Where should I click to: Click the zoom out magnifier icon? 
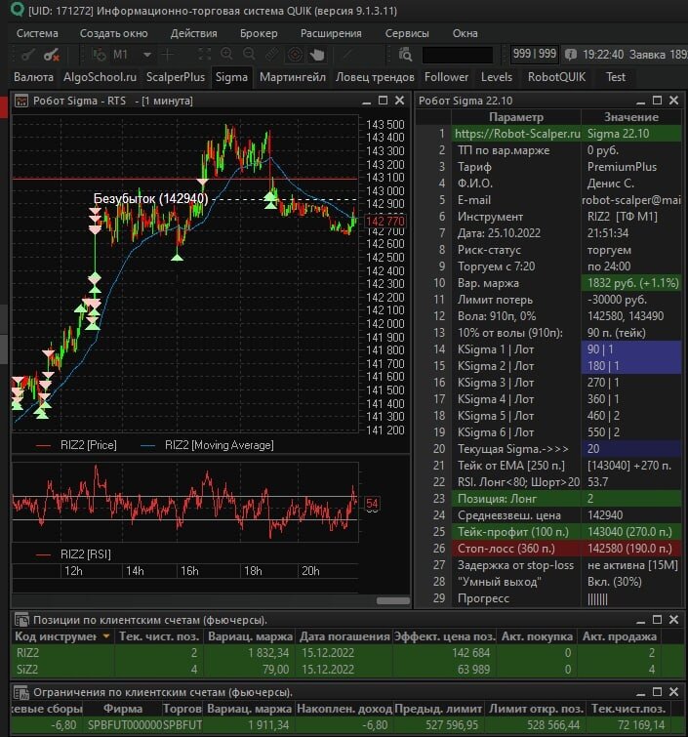tap(249, 55)
